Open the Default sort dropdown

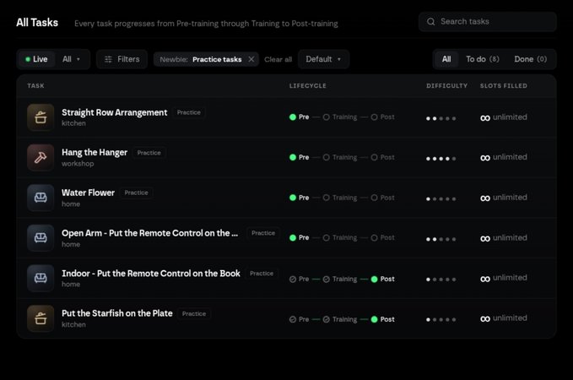(323, 59)
